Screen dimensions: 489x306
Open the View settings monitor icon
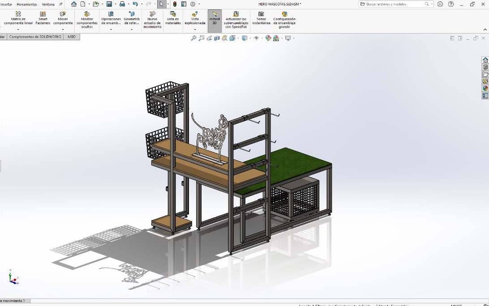point(288,38)
